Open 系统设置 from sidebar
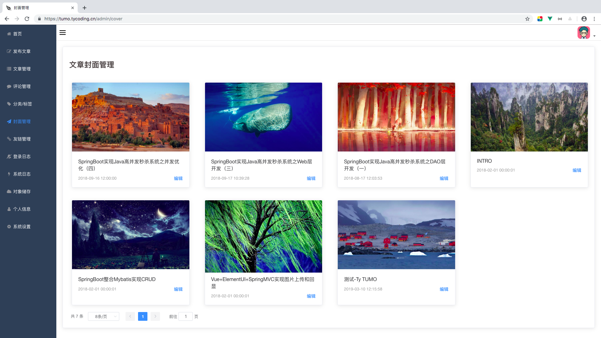Image resolution: width=601 pixels, height=338 pixels. pos(22,227)
